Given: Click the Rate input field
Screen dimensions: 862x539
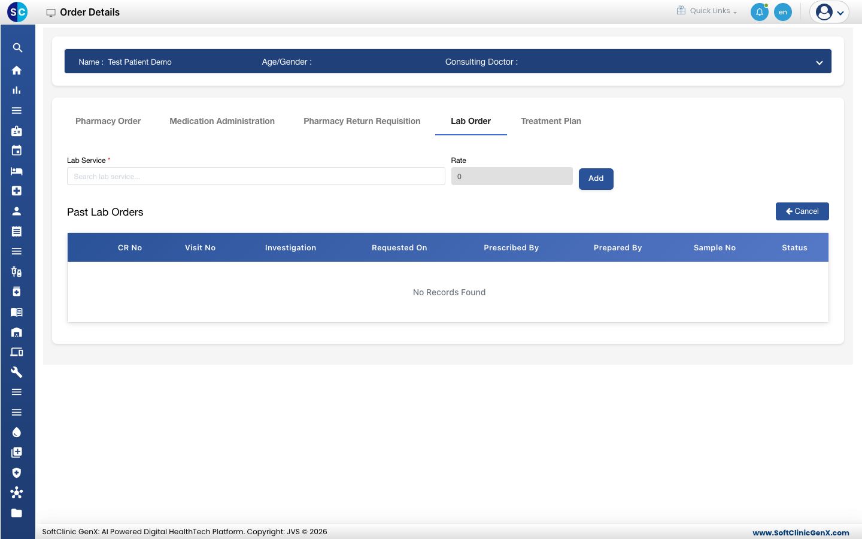Looking at the screenshot, I should coord(512,176).
